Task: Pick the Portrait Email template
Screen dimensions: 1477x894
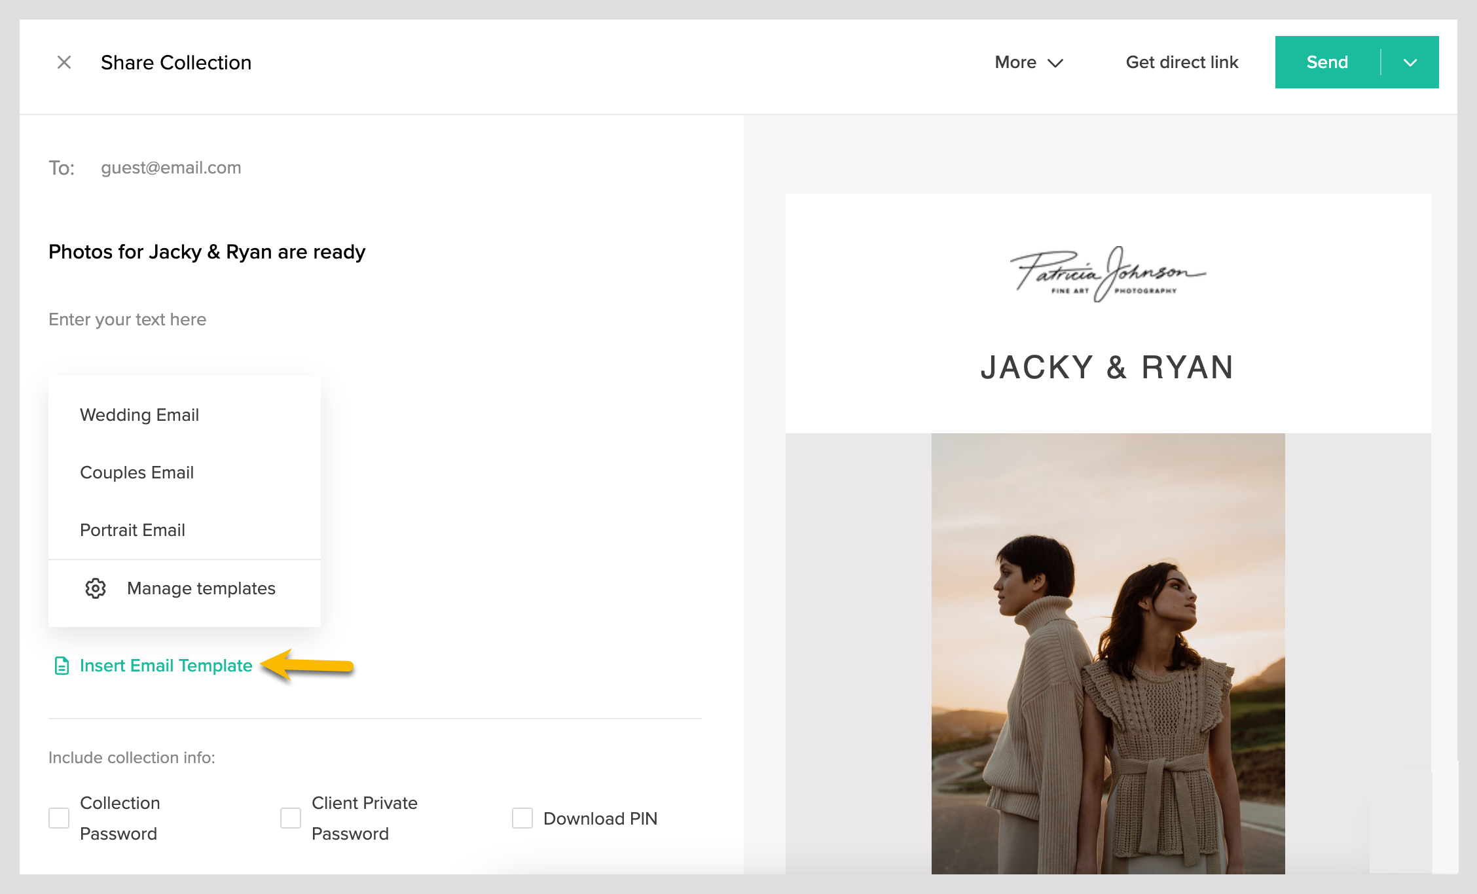Action: tap(132, 530)
